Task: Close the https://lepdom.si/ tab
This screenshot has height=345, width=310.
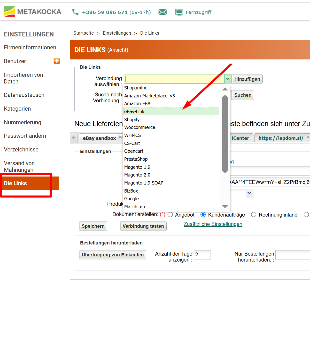Action: click(308, 137)
